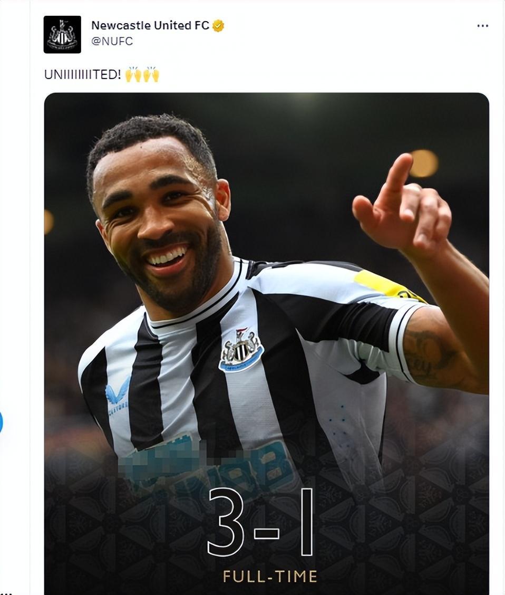The height and width of the screenshot is (595, 505).
Task: Open the three-dot more options menu
Action: pos(483,26)
